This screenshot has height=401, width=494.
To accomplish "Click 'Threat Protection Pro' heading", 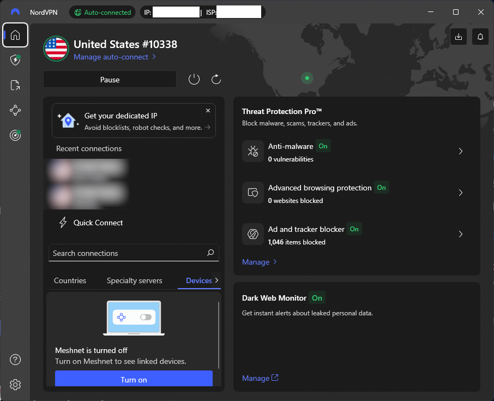I will click(282, 111).
